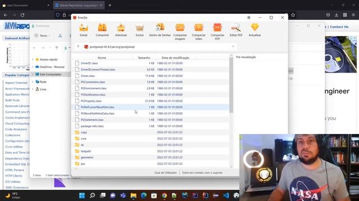Select the Driver$1.class file
The image size is (359, 201).
click(x=151, y=63)
